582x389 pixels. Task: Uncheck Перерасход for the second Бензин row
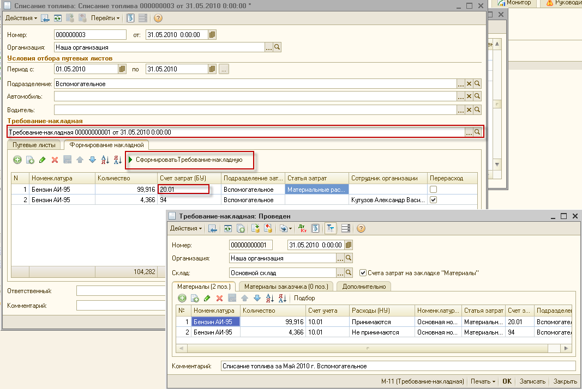pos(433,200)
